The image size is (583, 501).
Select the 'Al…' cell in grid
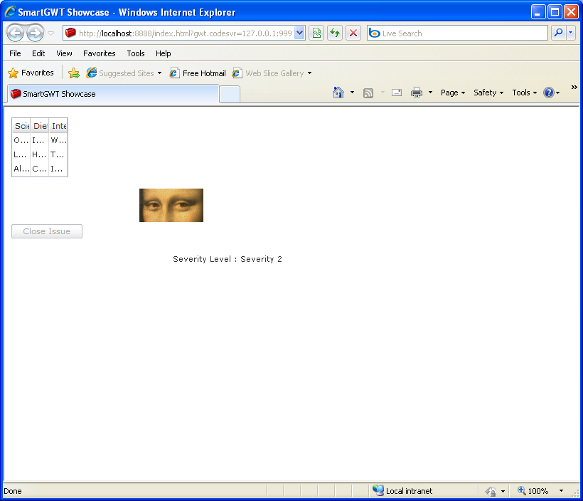pyautogui.click(x=21, y=169)
